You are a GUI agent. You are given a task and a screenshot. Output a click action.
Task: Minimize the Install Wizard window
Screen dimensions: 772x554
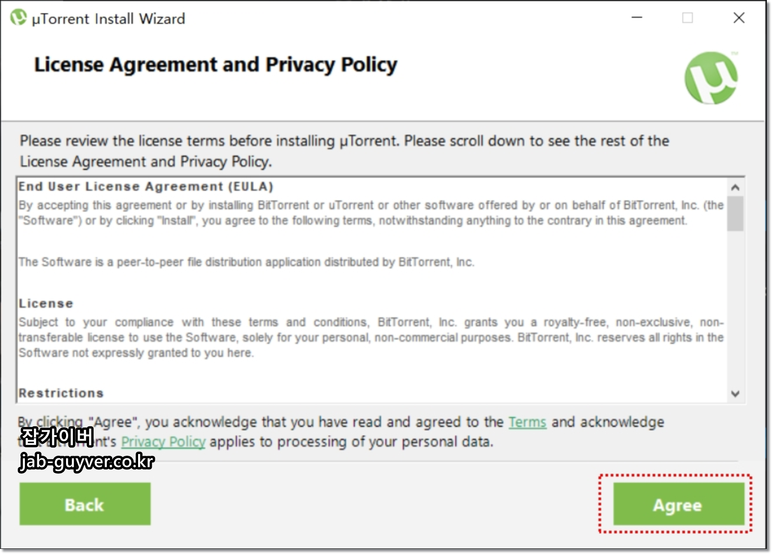(x=637, y=18)
